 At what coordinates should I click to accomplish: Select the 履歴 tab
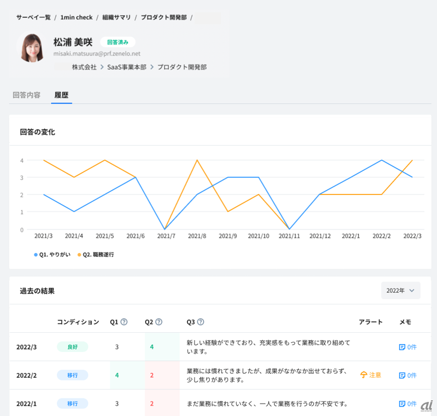(61, 95)
